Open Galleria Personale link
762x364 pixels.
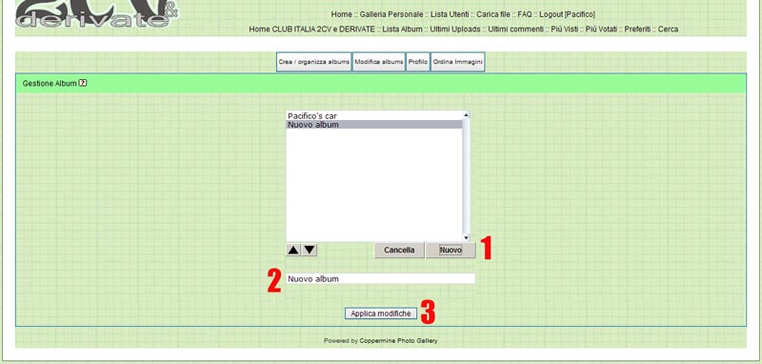pyautogui.click(x=391, y=14)
